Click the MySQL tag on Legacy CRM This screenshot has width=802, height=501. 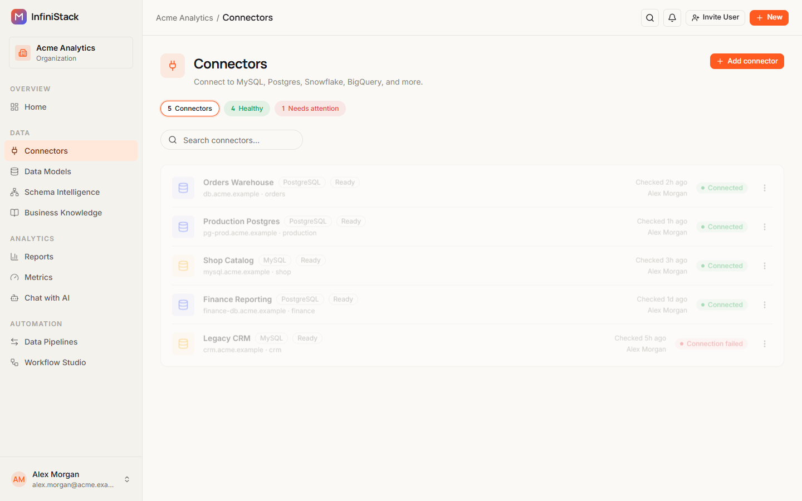click(272, 338)
